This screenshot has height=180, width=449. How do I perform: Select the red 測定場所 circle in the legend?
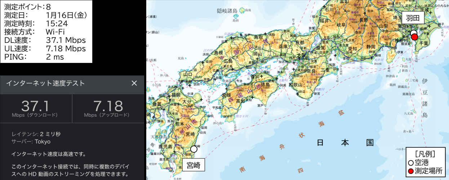click(x=410, y=171)
